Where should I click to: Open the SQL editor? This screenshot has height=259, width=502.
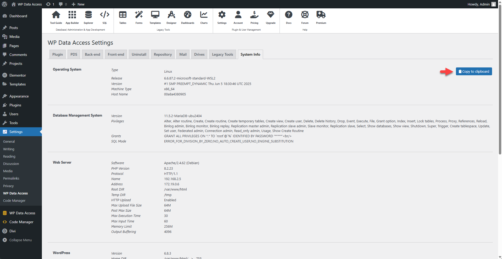point(104,17)
